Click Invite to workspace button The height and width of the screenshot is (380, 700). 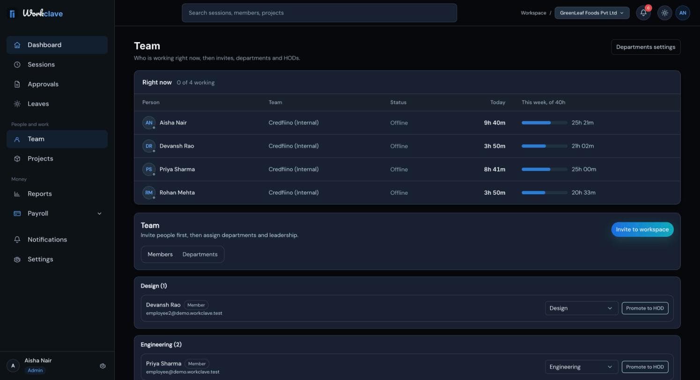(642, 229)
